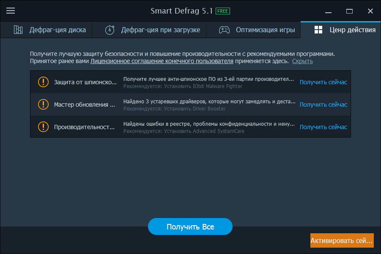Click the Action Center four-squares icon

318,30
